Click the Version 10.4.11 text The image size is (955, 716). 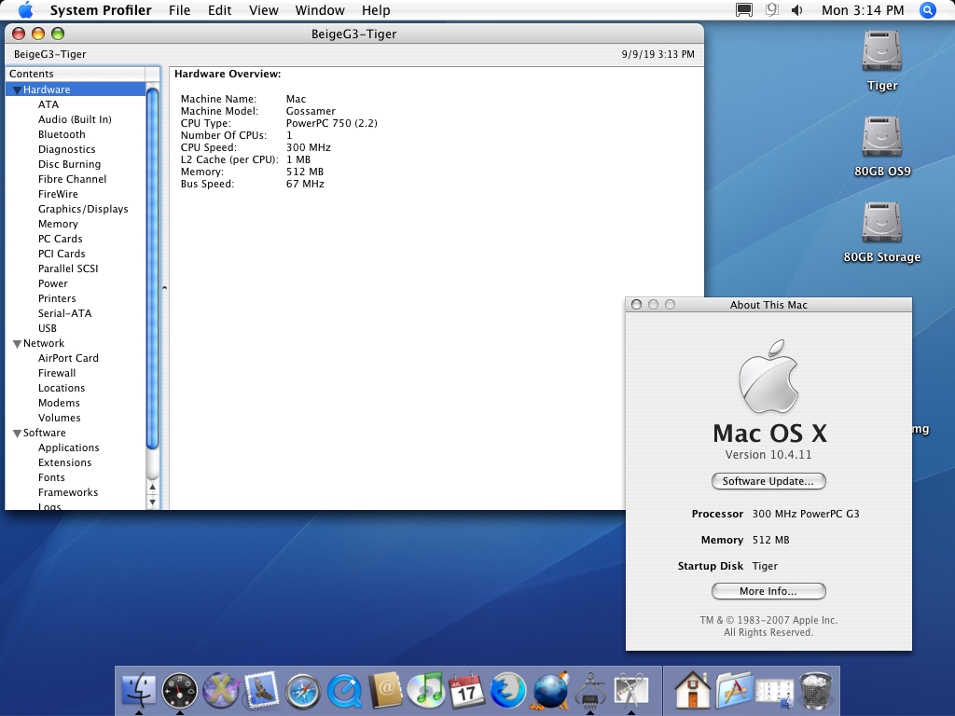click(x=768, y=455)
